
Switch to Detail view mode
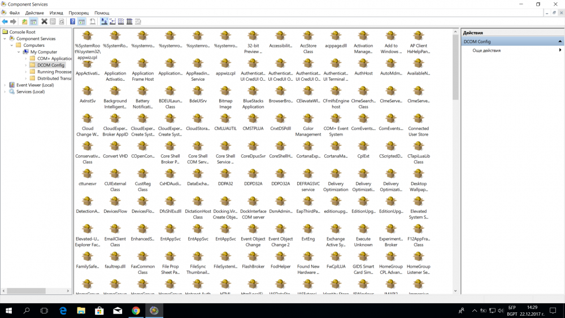tap(129, 21)
